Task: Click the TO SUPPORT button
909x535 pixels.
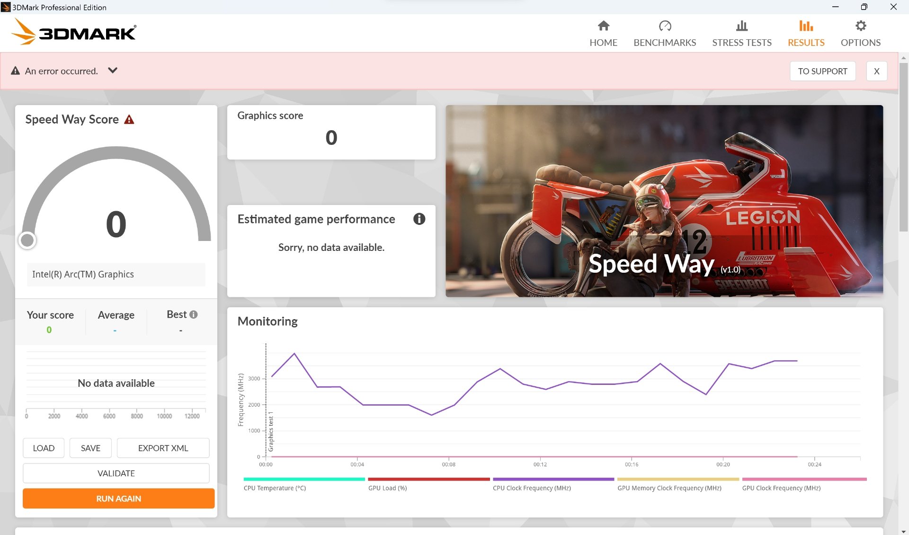Action: (x=822, y=71)
